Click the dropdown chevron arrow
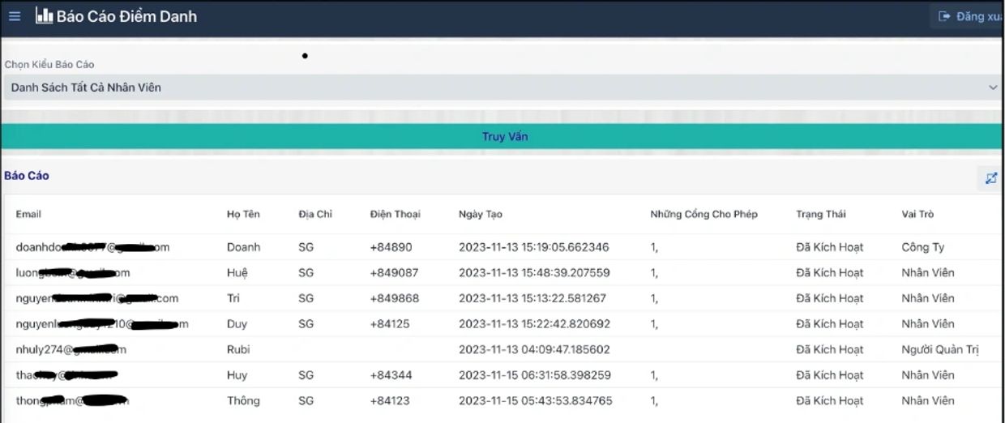The width and height of the screenshot is (1005, 423). point(993,88)
